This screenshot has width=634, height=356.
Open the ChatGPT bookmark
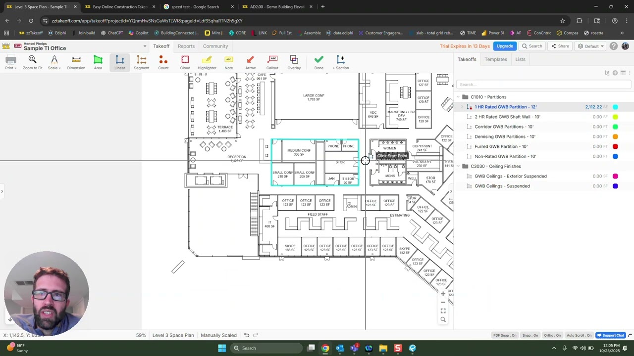coord(112,33)
